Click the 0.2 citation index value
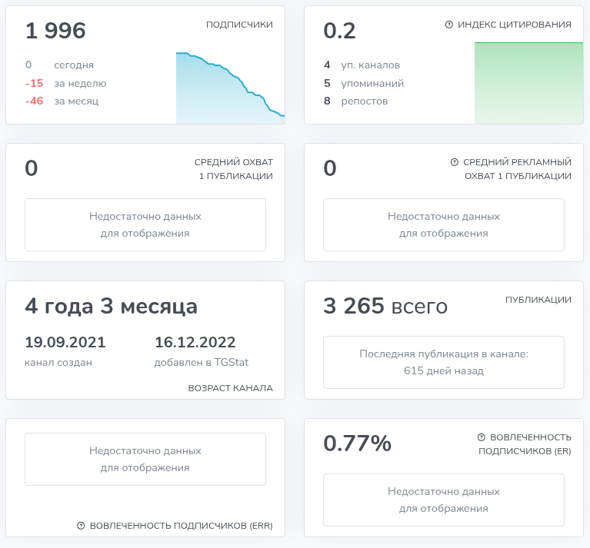The image size is (590, 548). click(339, 31)
